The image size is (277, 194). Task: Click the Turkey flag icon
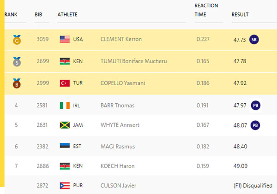click(65, 83)
